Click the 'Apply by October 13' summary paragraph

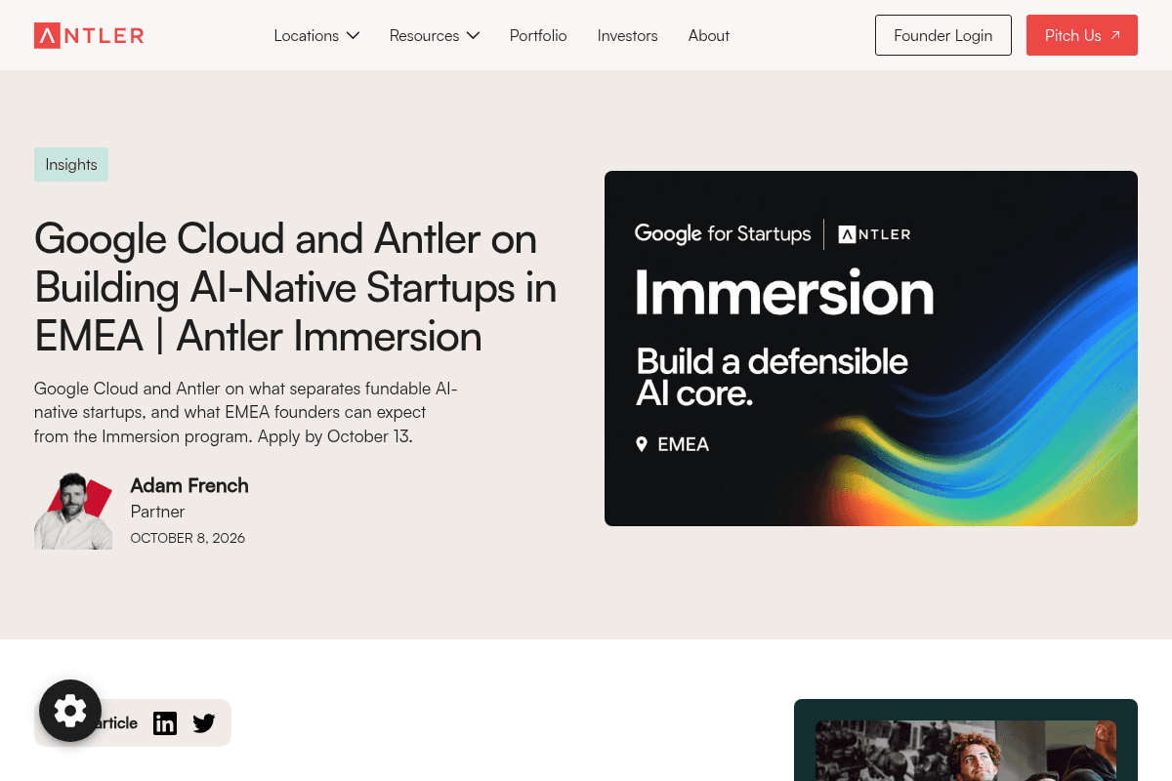[245, 412]
